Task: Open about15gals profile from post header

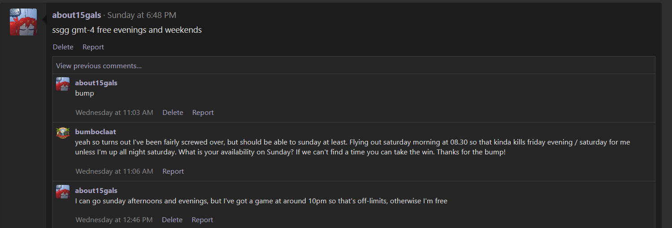Action: coord(77,15)
